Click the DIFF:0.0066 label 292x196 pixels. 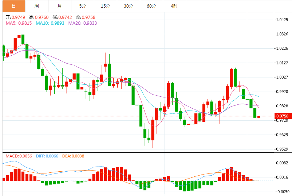pyautogui.click(x=47, y=156)
